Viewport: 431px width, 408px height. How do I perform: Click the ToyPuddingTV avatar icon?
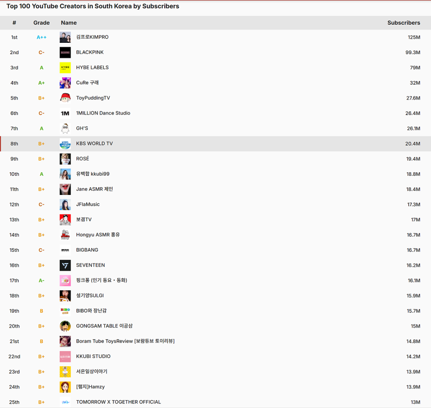(65, 98)
